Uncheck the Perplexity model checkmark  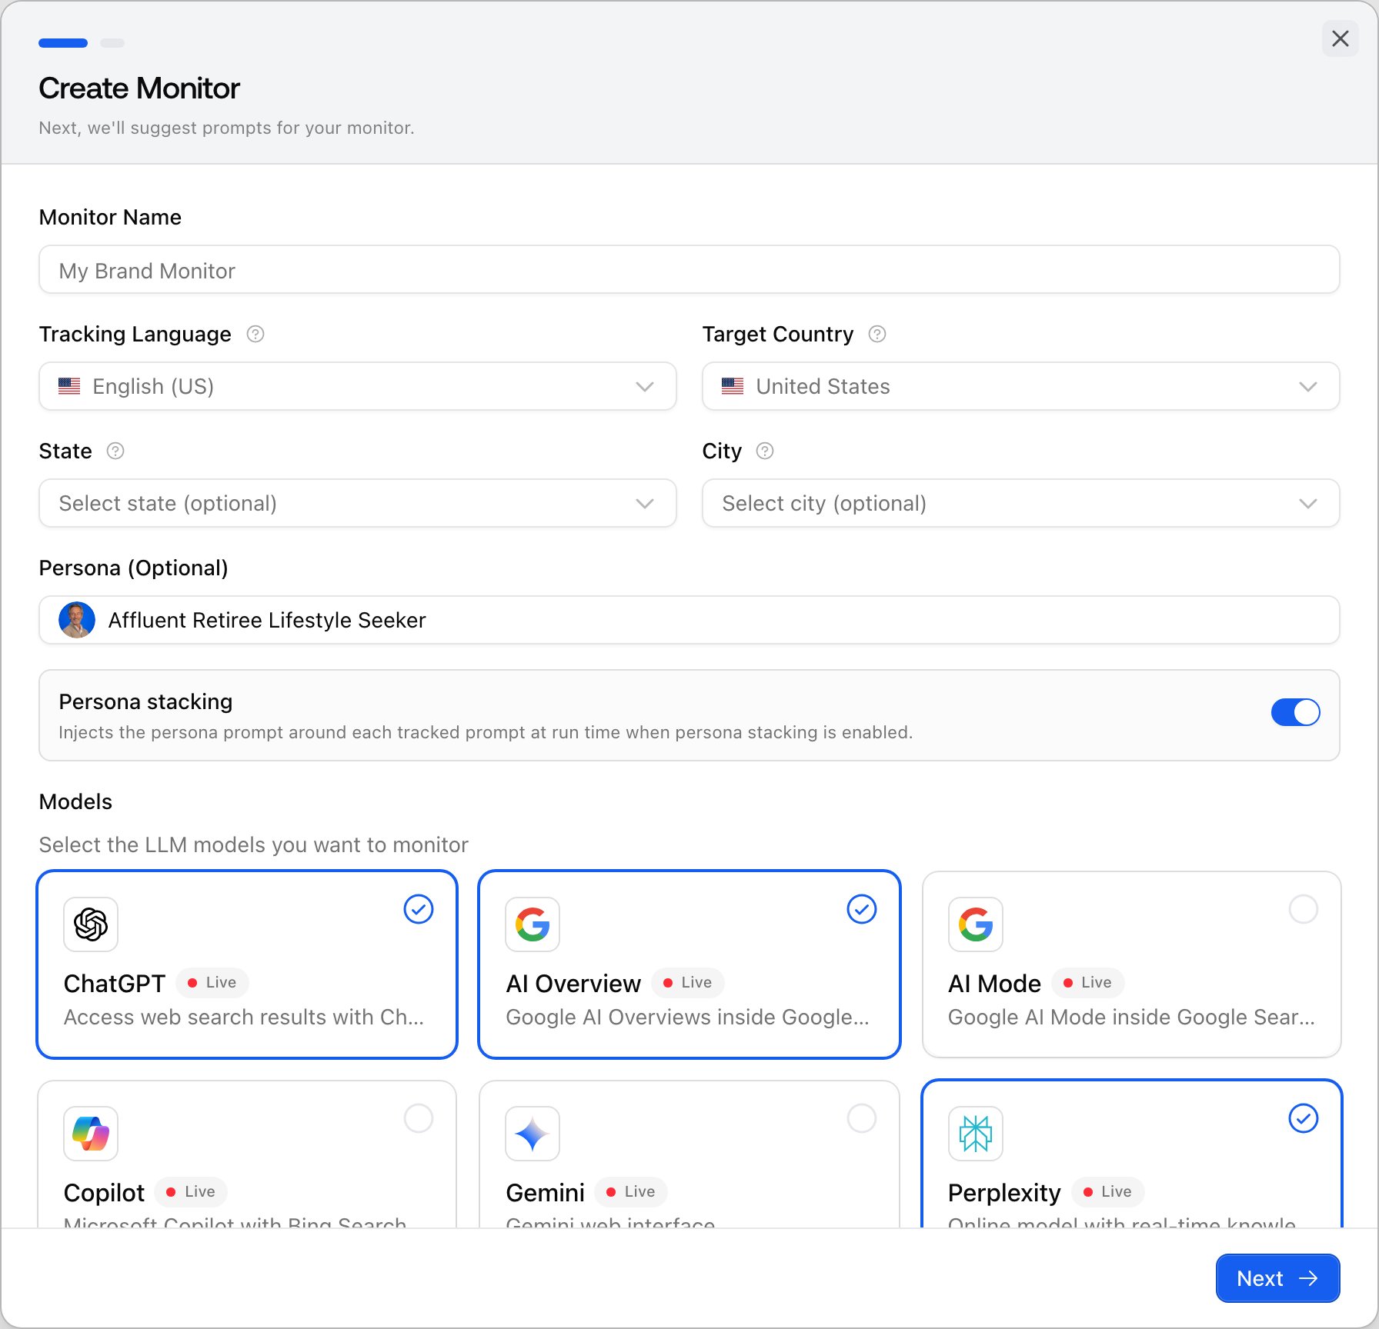point(1304,1118)
